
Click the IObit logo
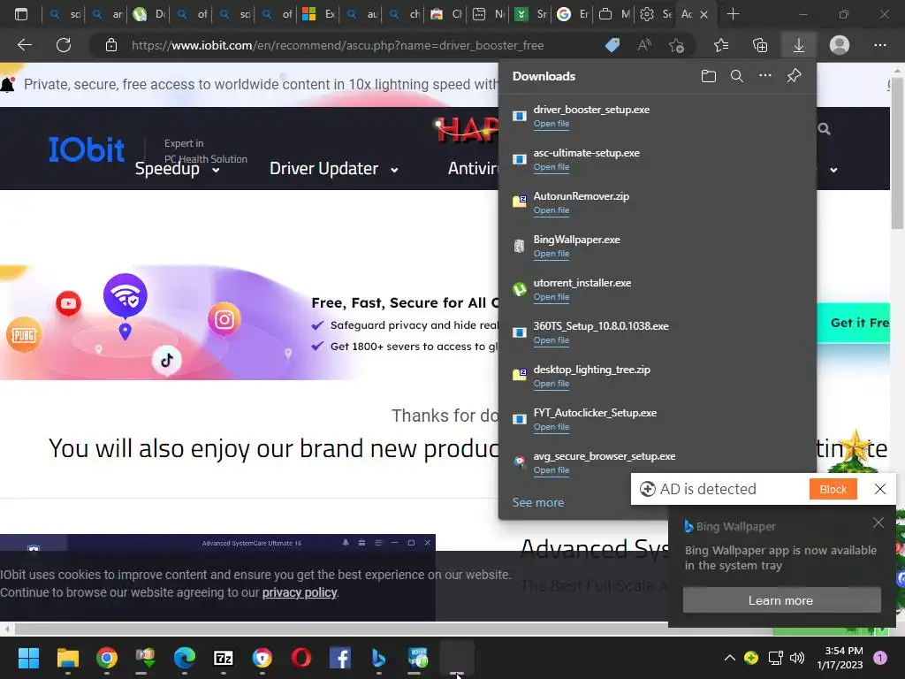86,149
